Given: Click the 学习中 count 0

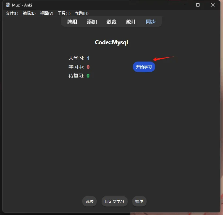Looking at the screenshot, I should tap(88, 67).
